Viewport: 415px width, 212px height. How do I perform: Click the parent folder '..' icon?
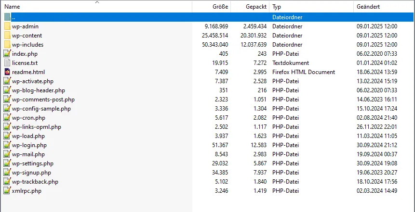click(x=7, y=17)
